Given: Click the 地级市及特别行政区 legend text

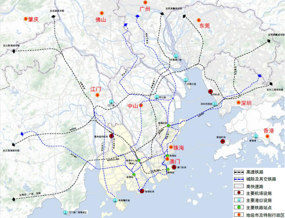Looking at the screenshot, I should click(265, 215).
